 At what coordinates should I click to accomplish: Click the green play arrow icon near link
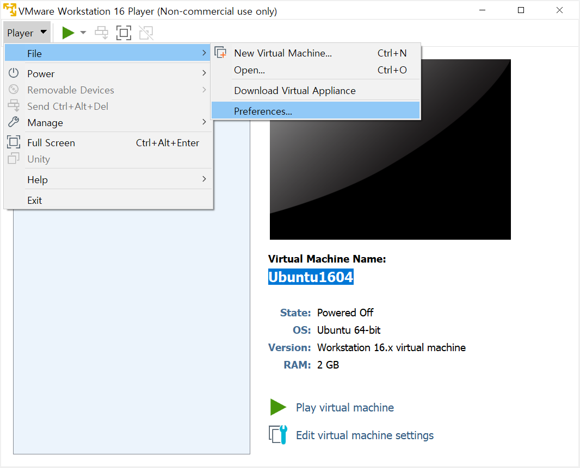click(278, 407)
